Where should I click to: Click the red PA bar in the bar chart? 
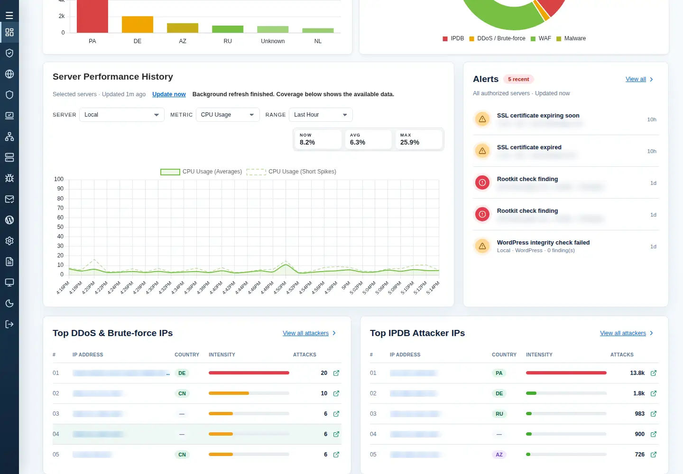pyautogui.click(x=92, y=16)
